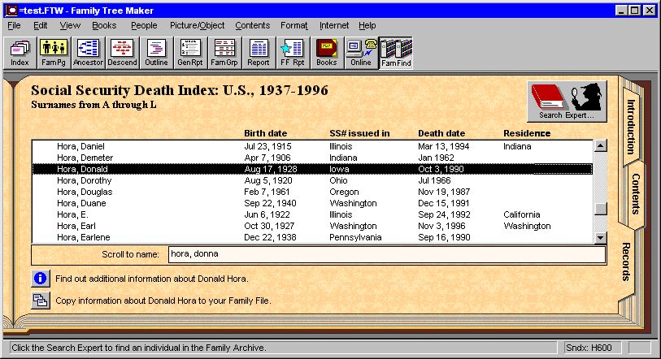This screenshot has height=359, width=661.
Task: Open the Internet menu
Action: point(334,25)
